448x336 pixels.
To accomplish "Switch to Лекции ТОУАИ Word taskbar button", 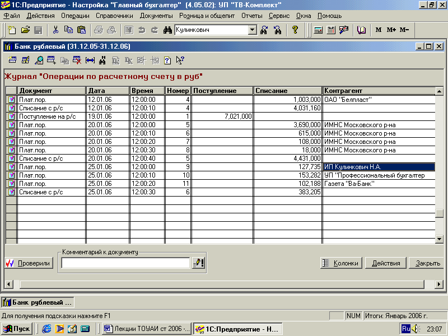I will 147,329.
